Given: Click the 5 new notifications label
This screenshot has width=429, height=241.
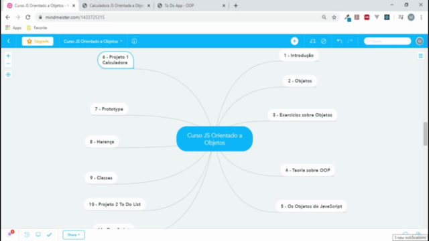Looking at the screenshot, I should pos(410,238).
